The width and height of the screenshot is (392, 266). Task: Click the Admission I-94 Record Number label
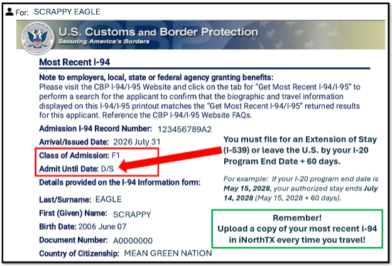(x=95, y=129)
